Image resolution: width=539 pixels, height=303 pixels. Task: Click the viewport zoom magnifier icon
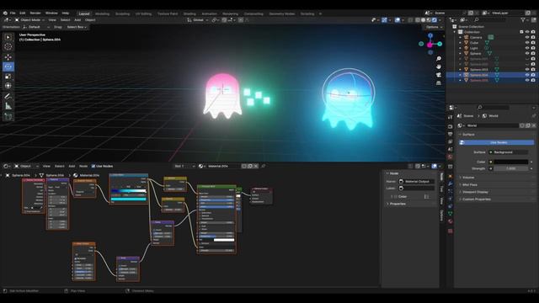pyautogui.click(x=439, y=59)
